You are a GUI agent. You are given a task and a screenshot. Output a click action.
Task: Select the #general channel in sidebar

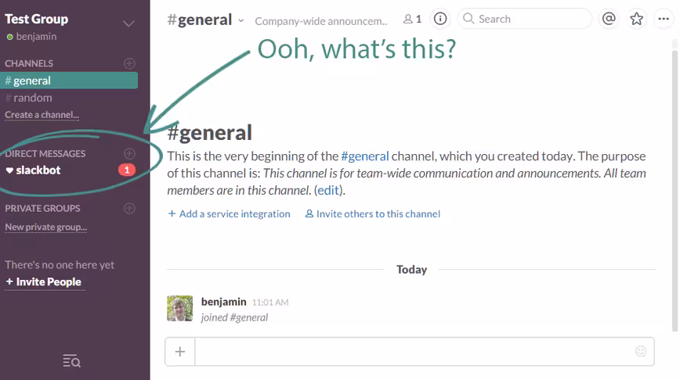pyautogui.click(x=69, y=81)
